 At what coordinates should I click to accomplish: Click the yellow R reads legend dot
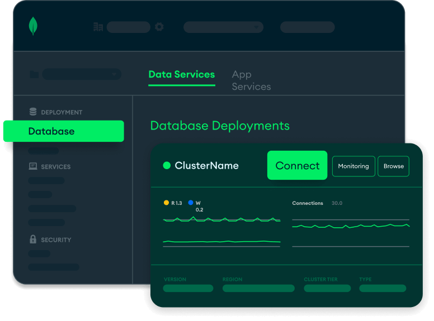click(x=166, y=203)
